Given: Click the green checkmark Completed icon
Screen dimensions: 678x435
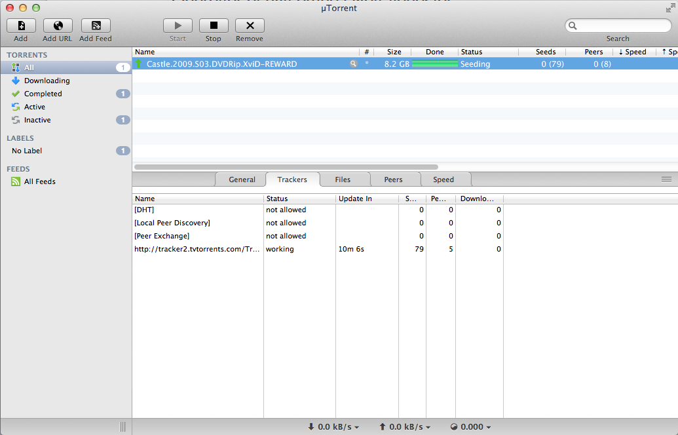Looking at the screenshot, I should [x=16, y=94].
